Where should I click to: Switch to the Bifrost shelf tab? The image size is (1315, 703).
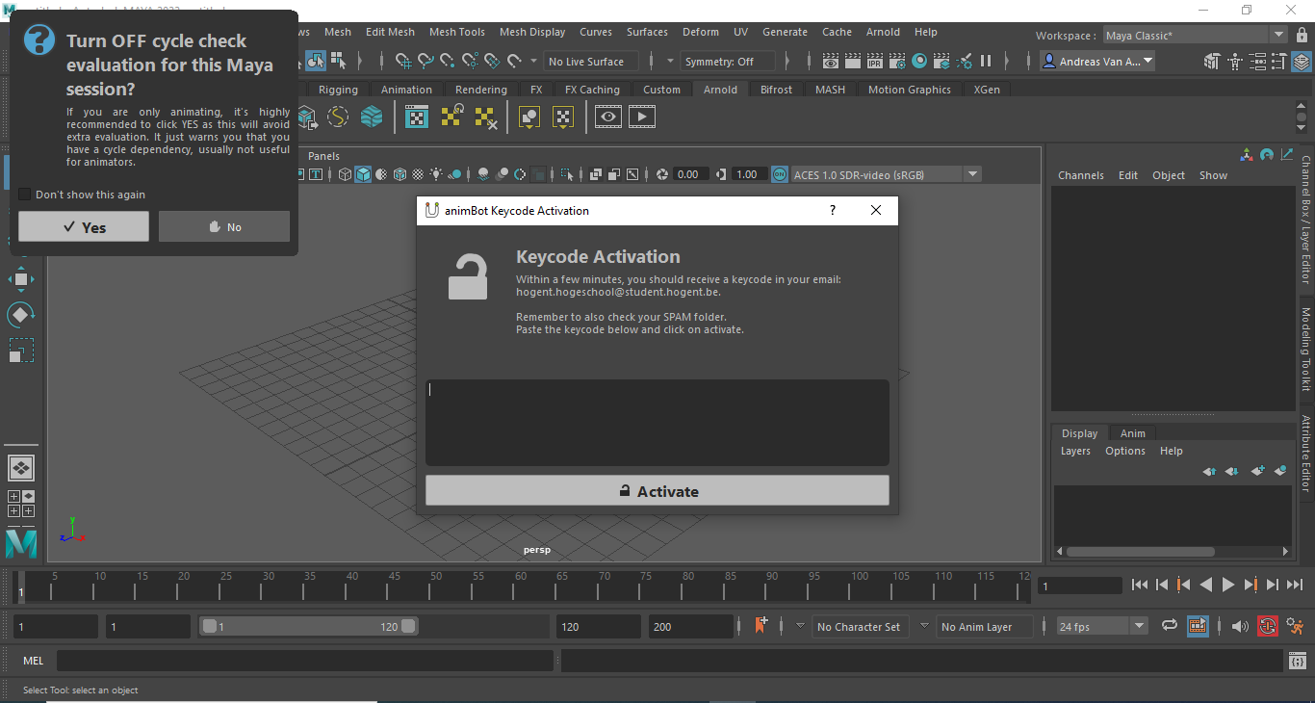776,90
